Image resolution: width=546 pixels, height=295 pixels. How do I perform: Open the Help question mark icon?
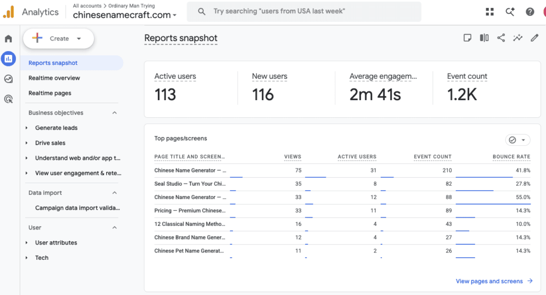[x=530, y=12]
